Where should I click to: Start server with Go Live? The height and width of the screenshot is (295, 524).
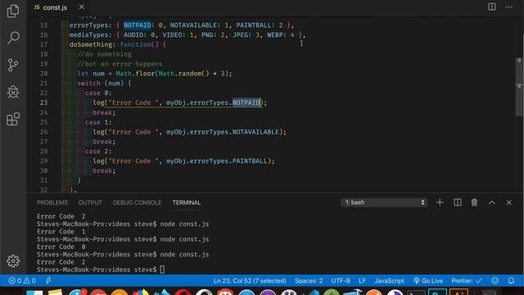click(428, 281)
